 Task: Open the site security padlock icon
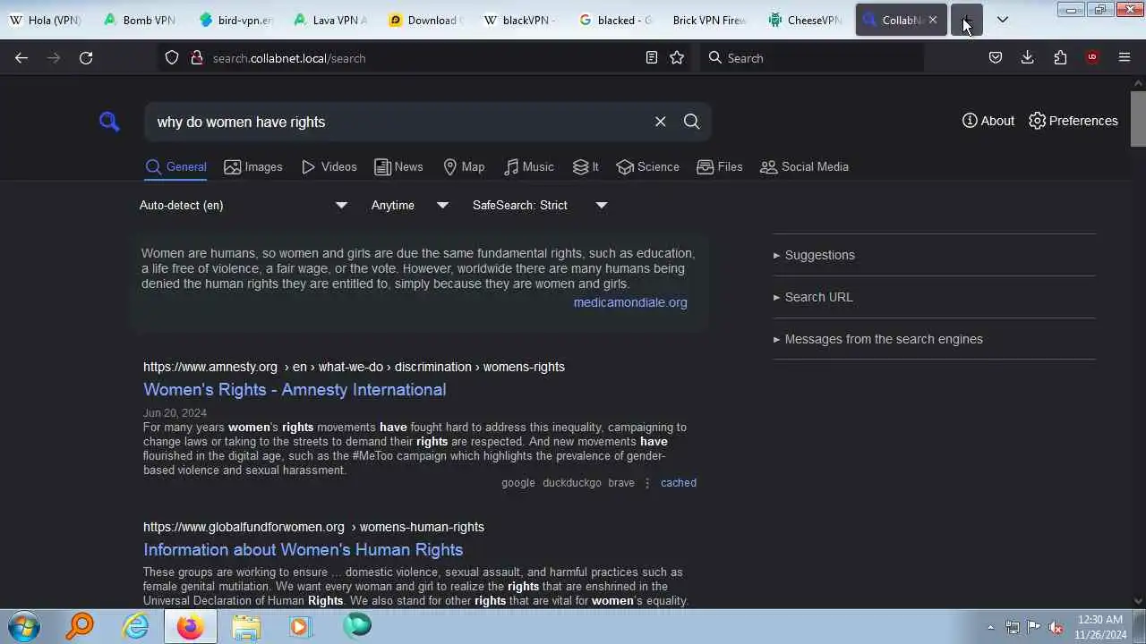[x=196, y=57]
